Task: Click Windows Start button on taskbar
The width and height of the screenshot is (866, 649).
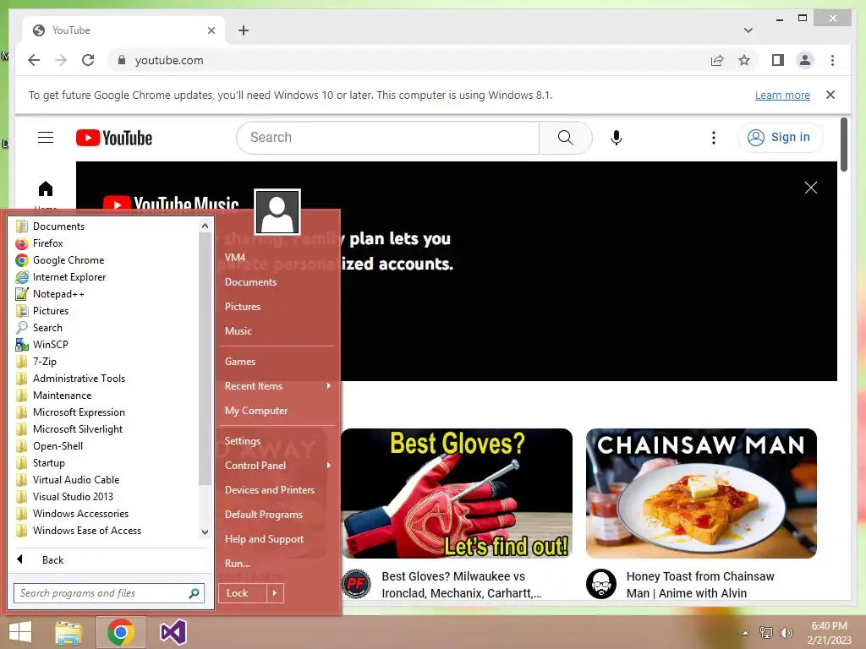Action: pyautogui.click(x=20, y=632)
